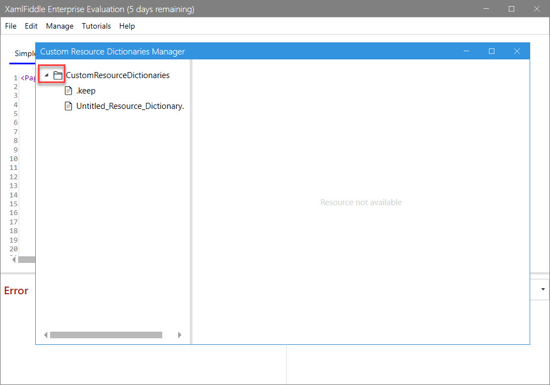Maximize the Custom Resource Dictionaries Manager dialog
This screenshot has width=550, height=385.
pyautogui.click(x=492, y=51)
